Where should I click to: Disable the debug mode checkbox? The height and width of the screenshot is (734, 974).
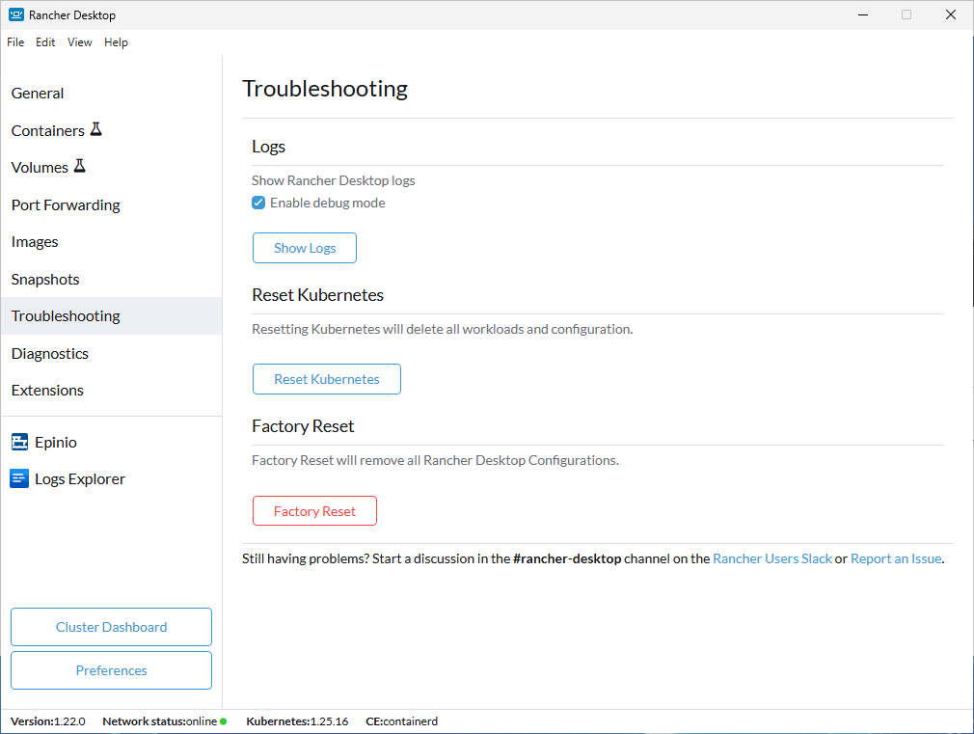click(258, 203)
